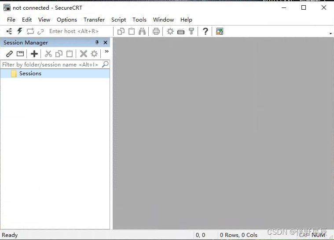
Task: Click Properties gear icon in Session Manager
Action: pyautogui.click(x=94, y=54)
